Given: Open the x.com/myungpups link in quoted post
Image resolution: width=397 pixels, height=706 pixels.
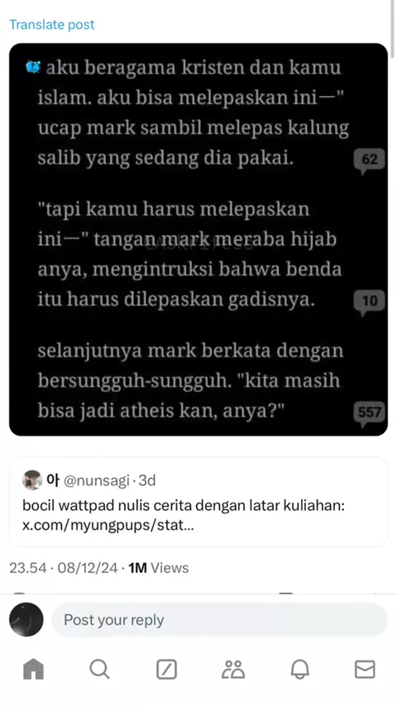Looking at the screenshot, I should tap(108, 525).
